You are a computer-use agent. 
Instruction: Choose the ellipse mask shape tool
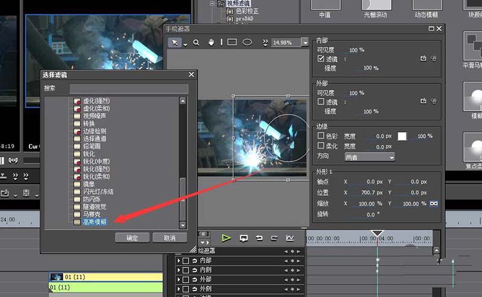click(x=247, y=43)
